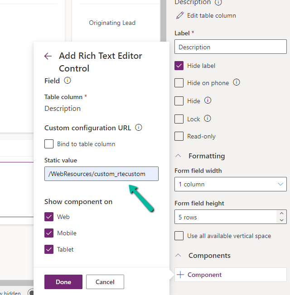
Task: Toggle the Hide label checkbox
Action: click(x=179, y=66)
